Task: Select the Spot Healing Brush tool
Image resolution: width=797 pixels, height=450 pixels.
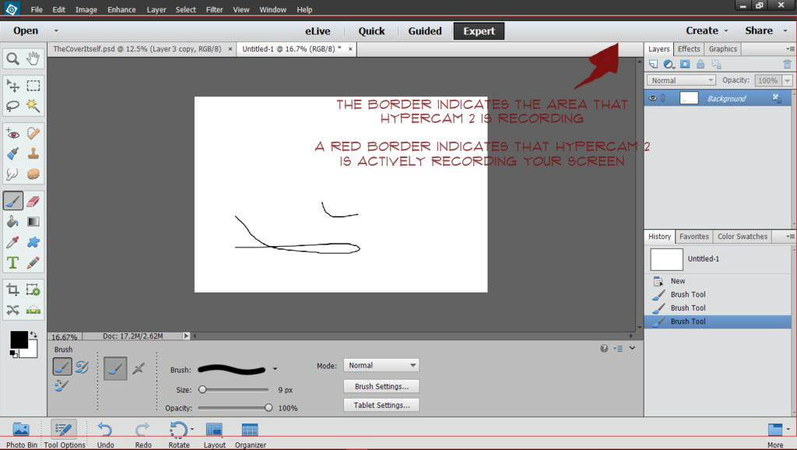Action: pyautogui.click(x=33, y=134)
